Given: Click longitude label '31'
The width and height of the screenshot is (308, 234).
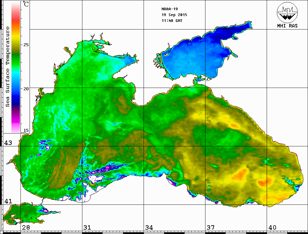Looking at the screenshot, I should point(87,227).
